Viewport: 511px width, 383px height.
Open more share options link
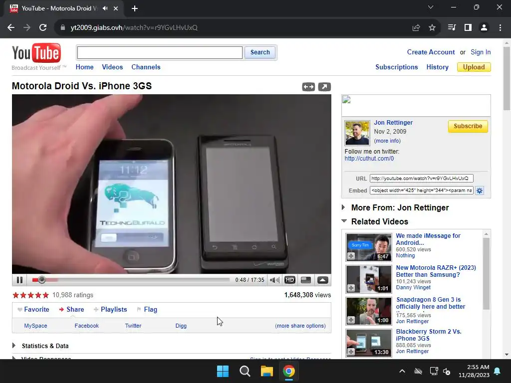click(300, 326)
